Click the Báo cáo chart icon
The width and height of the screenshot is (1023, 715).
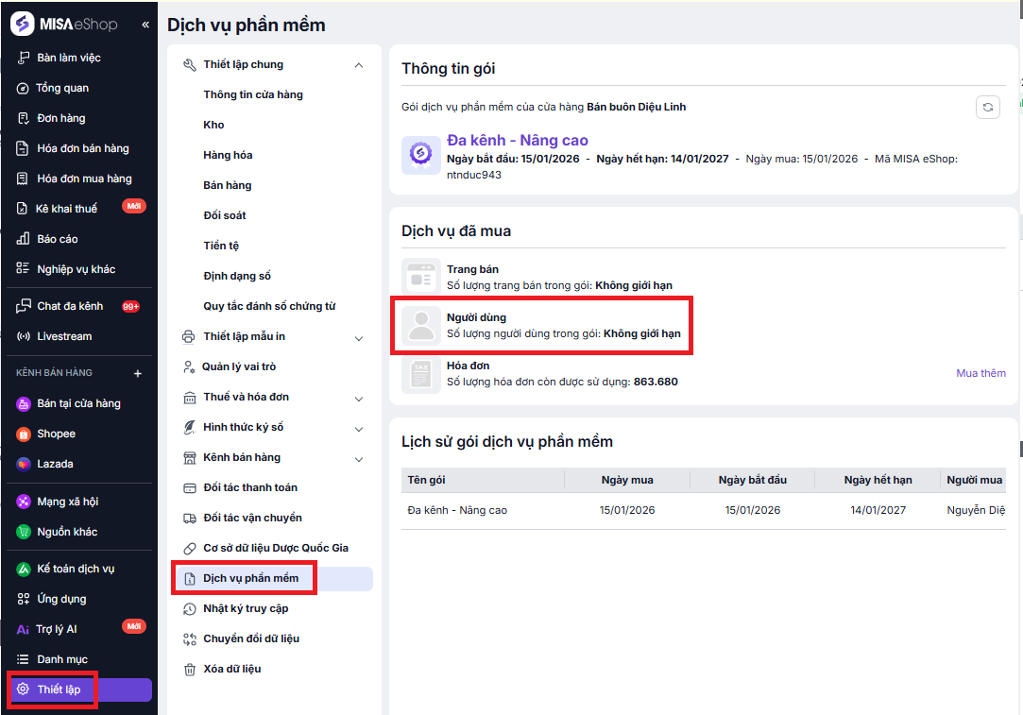tap(23, 239)
